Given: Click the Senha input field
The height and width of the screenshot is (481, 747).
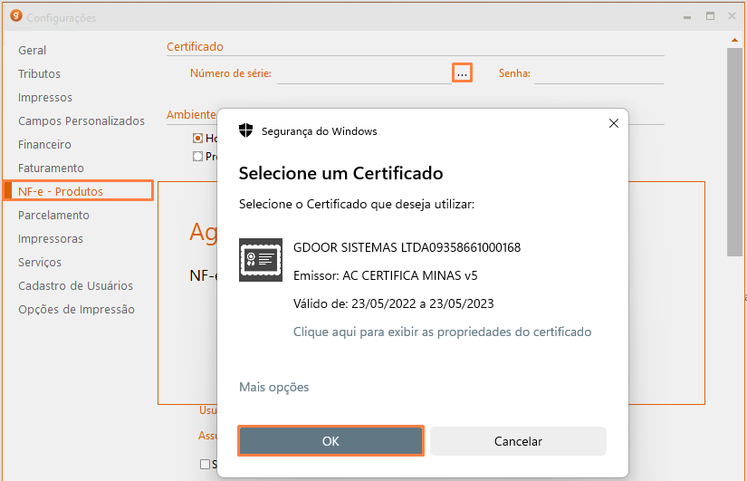Looking at the screenshot, I should tap(599, 74).
